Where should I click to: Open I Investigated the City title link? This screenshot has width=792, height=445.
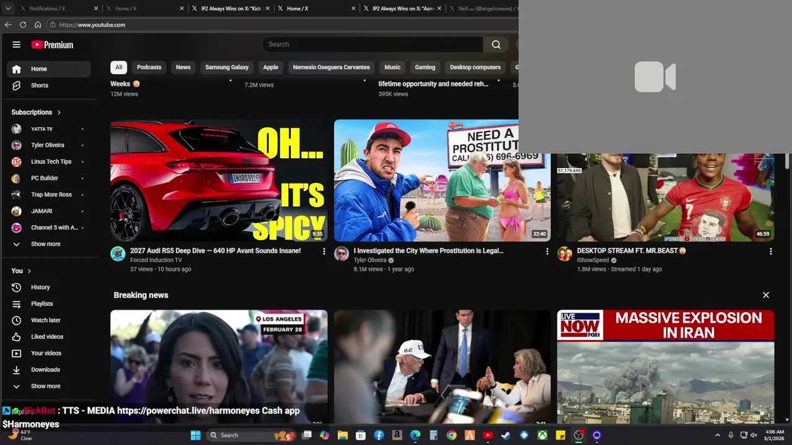pos(428,251)
